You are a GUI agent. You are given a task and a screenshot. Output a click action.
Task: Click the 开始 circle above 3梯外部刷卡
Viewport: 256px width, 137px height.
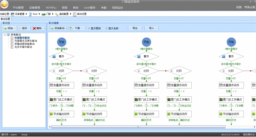tap(231, 42)
